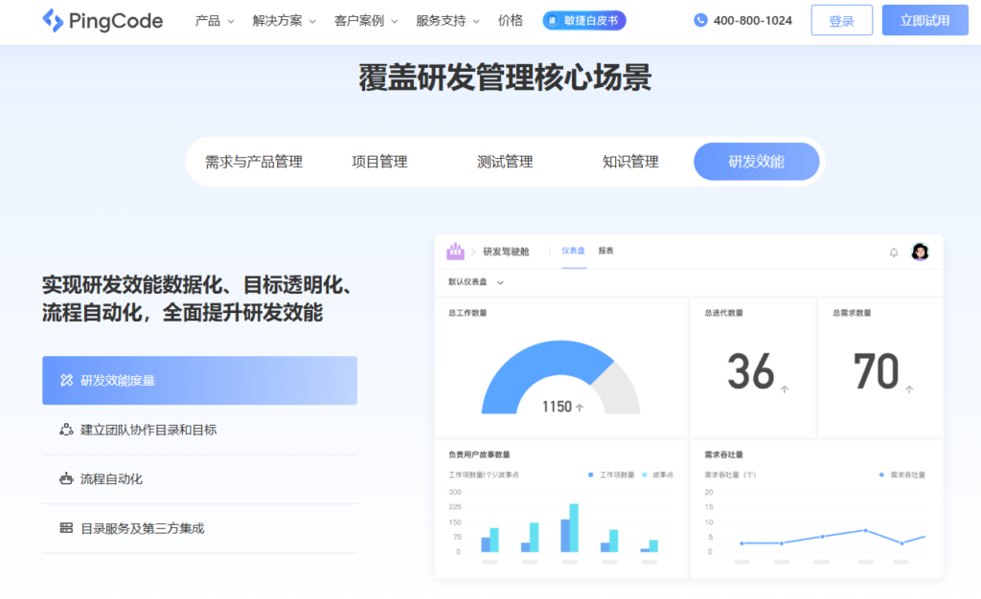Select the 仪表盘 tab in the dashboard

click(573, 251)
